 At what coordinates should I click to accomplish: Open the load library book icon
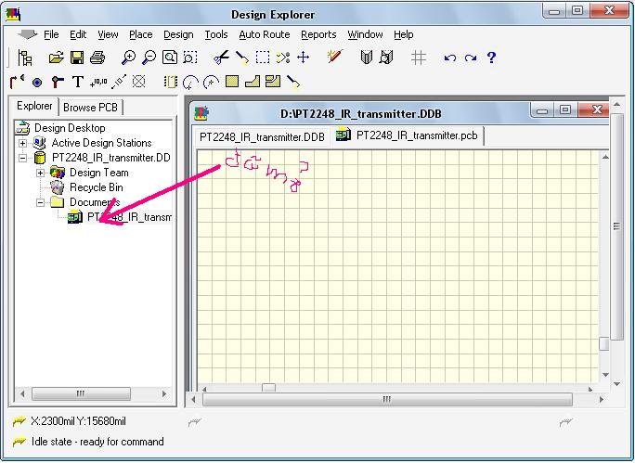pyautogui.click(x=366, y=58)
